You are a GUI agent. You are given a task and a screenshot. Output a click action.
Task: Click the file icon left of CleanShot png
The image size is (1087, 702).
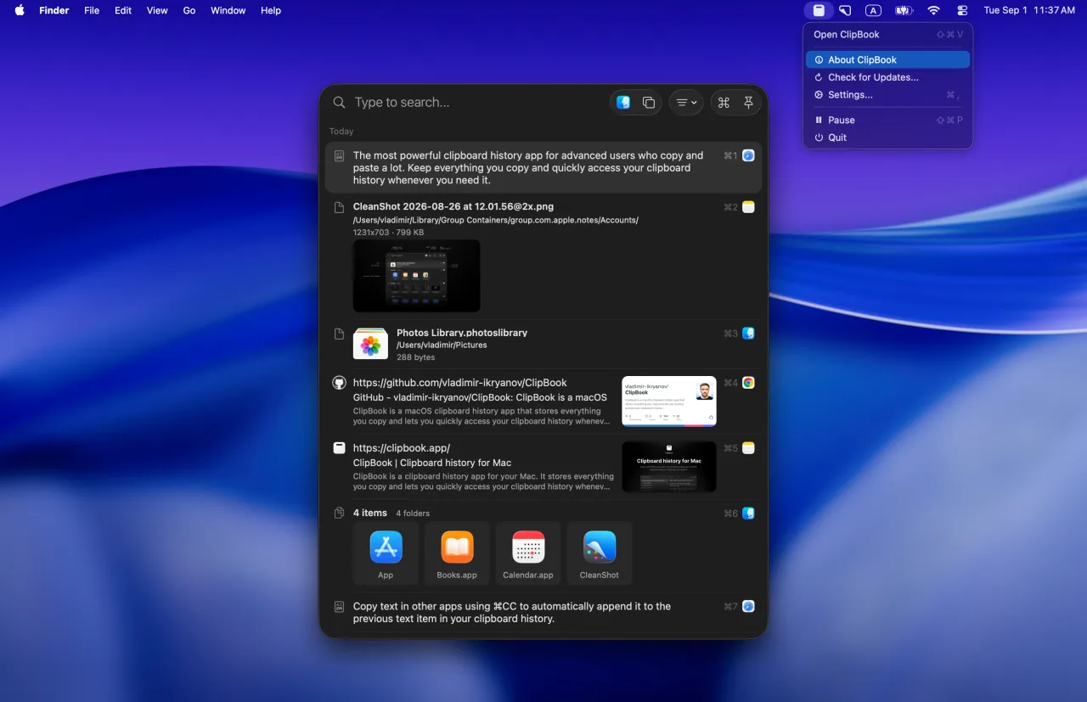coord(339,206)
